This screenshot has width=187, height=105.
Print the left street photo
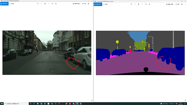[88, 4]
